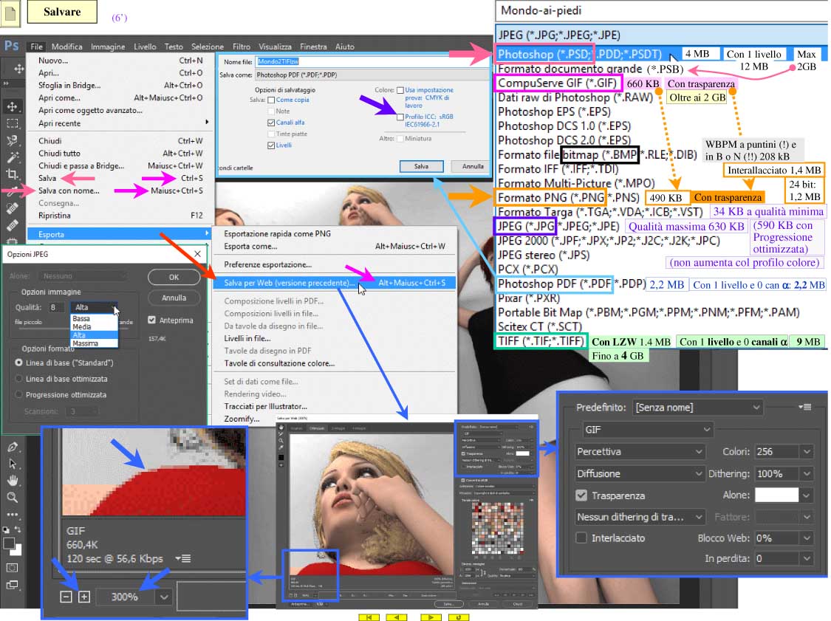The width and height of the screenshot is (831, 621).
Task: Select the Zoom magnifier tool in the main toolbar
Action: tap(13, 498)
